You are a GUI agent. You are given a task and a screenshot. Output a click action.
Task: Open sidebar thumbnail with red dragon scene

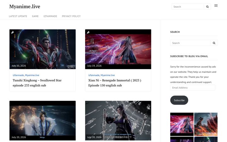click(x=206, y=124)
